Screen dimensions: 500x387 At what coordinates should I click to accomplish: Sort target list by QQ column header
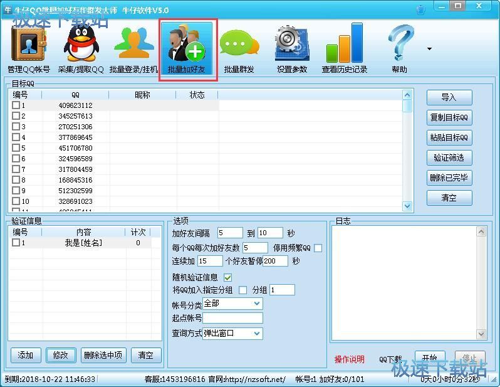pos(75,95)
